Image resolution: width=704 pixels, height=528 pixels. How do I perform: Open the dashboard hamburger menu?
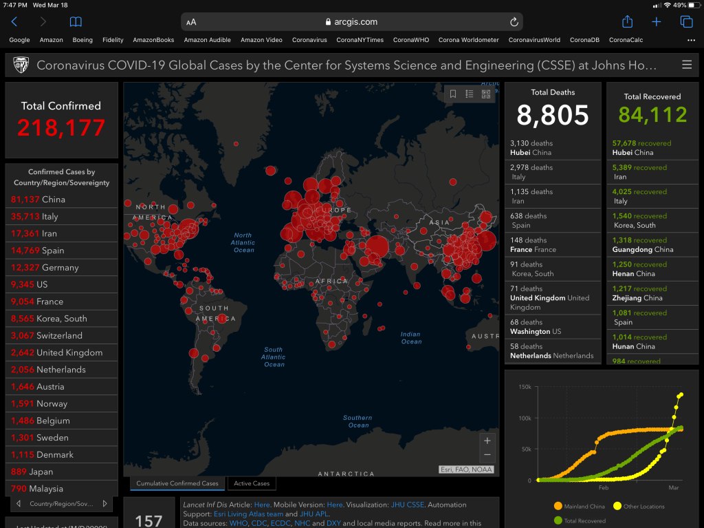[686, 65]
